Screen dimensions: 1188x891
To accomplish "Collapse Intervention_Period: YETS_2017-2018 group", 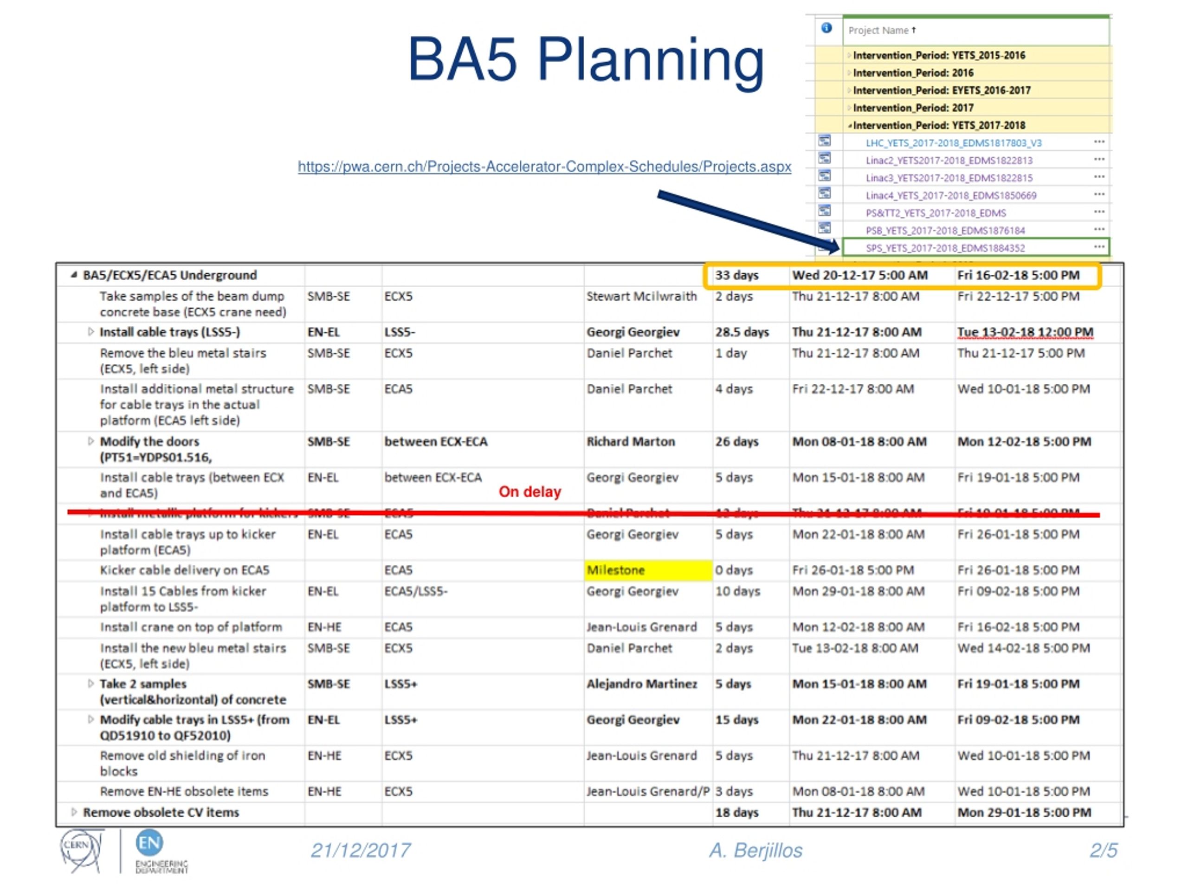I will pos(850,126).
